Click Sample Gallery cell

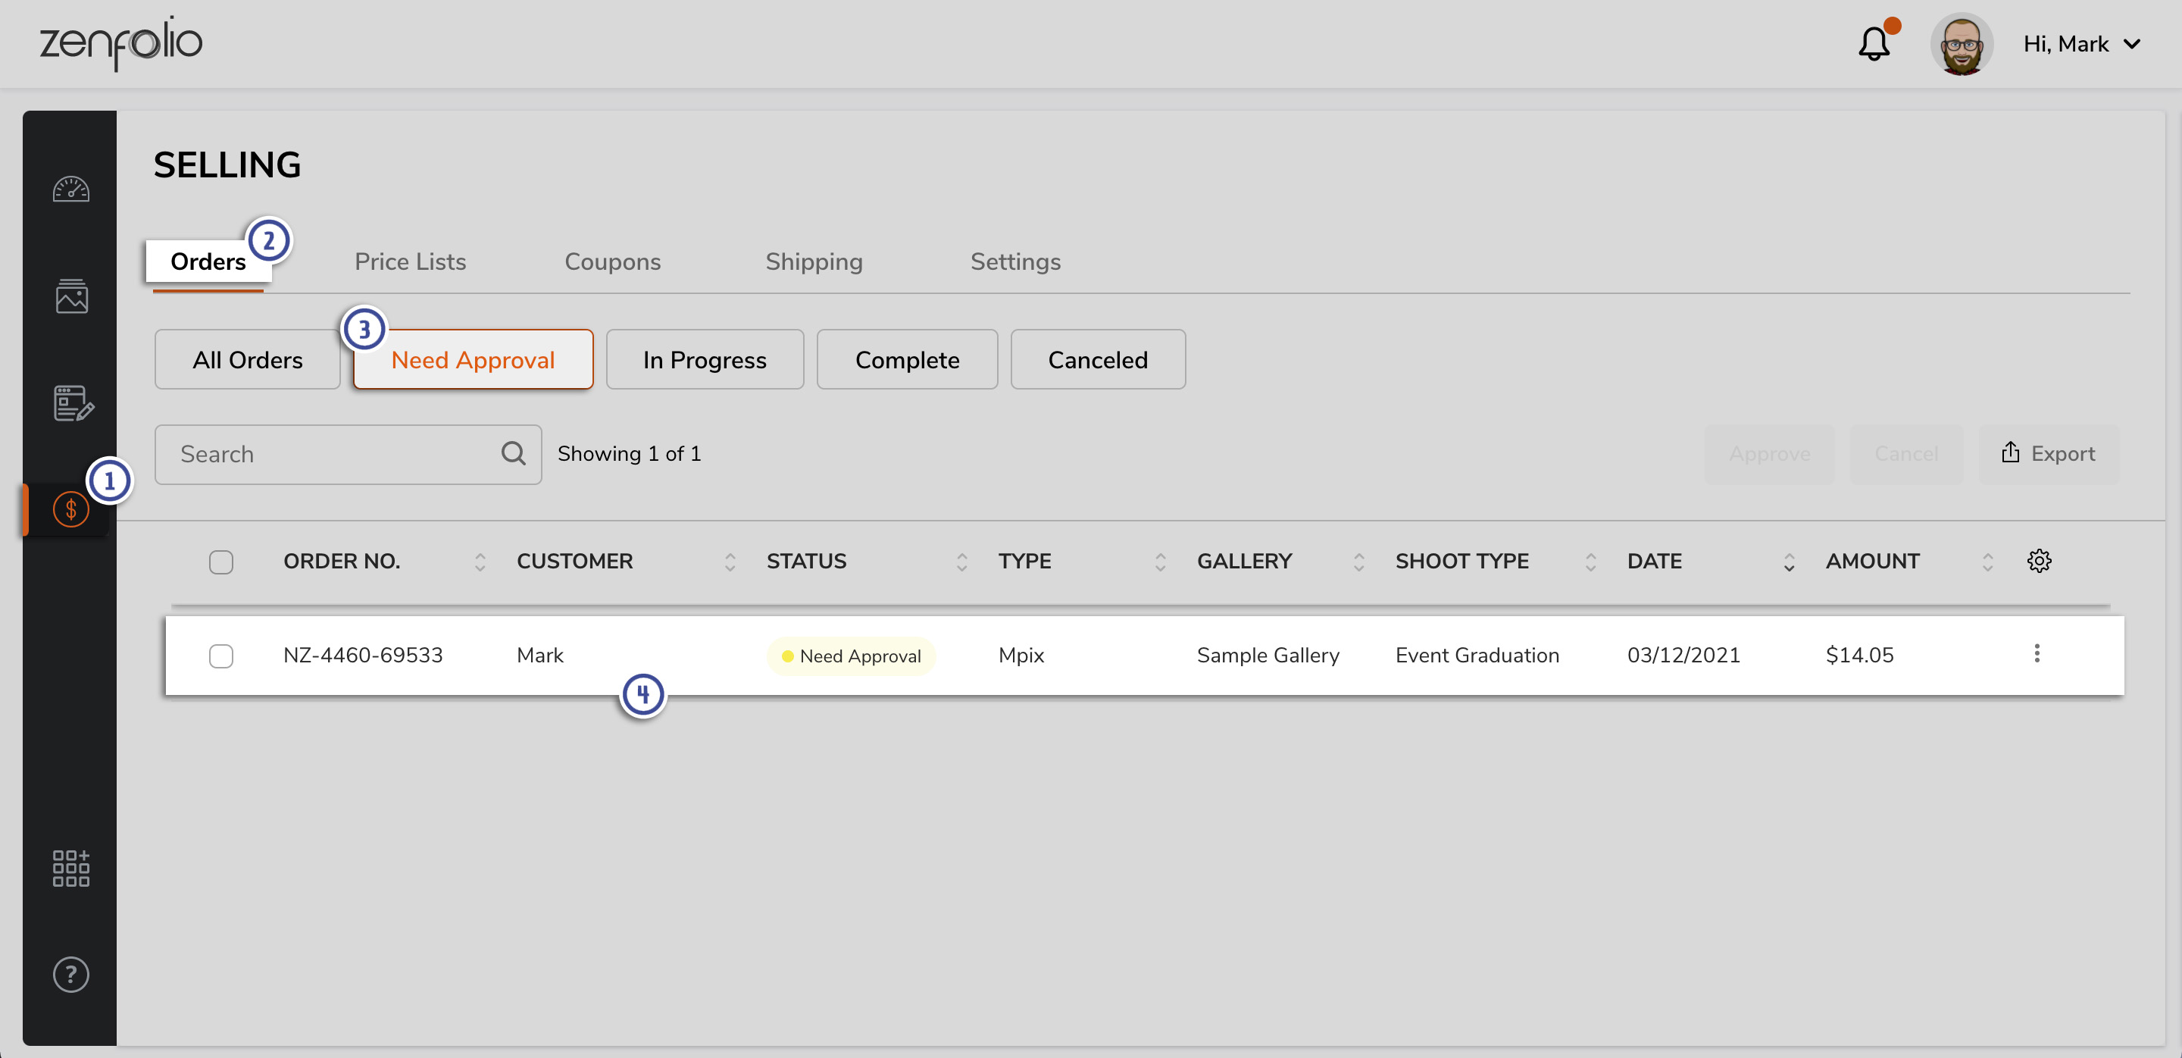pyautogui.click(x=1268, y=655)
